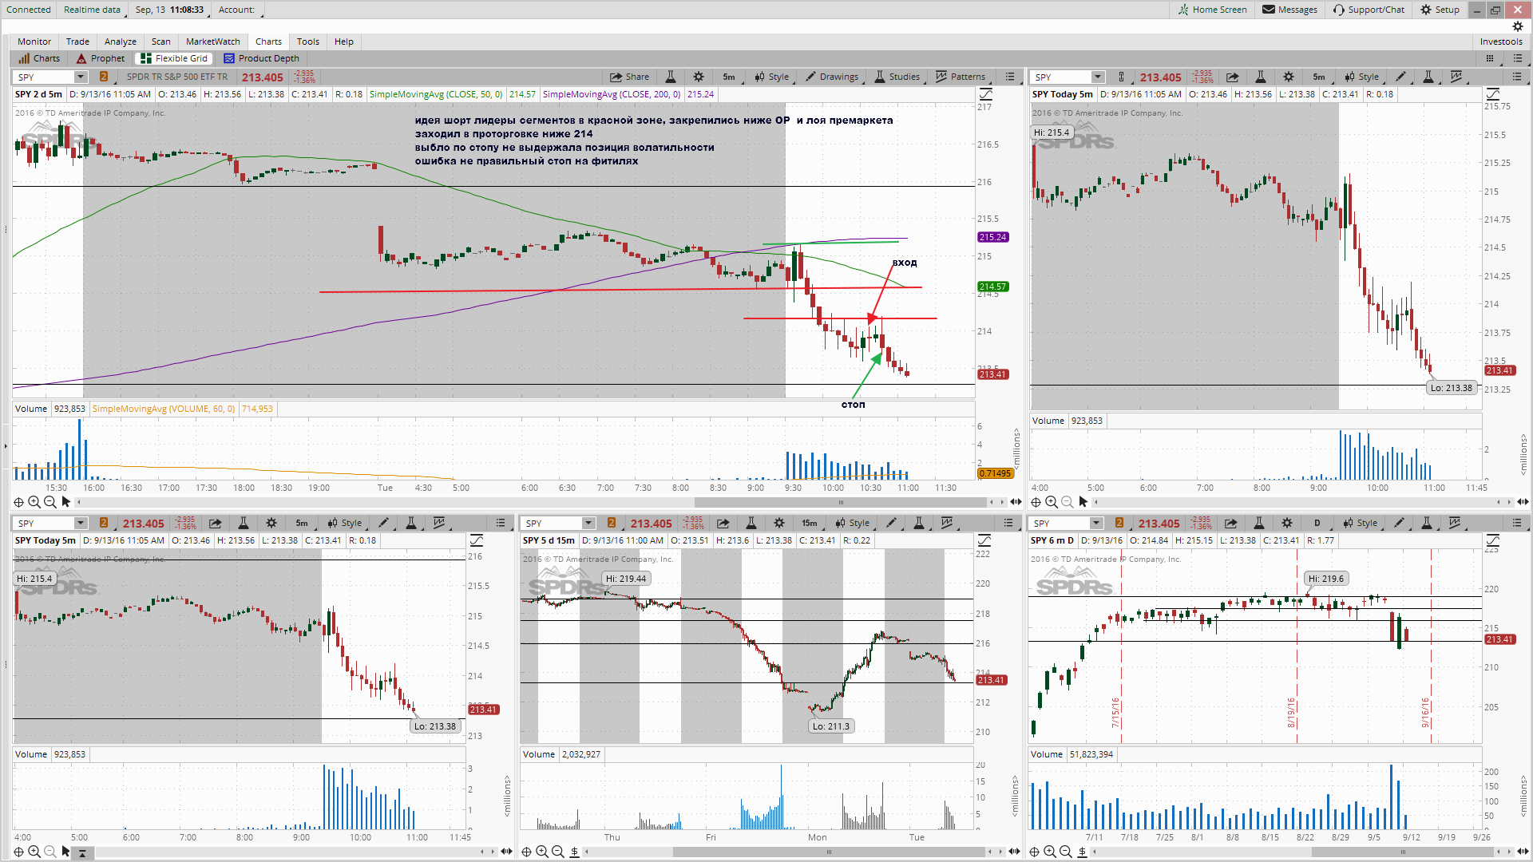Zoom out on the top-left chart
This screenshot has width=1533, height=862.
point(50,502)
